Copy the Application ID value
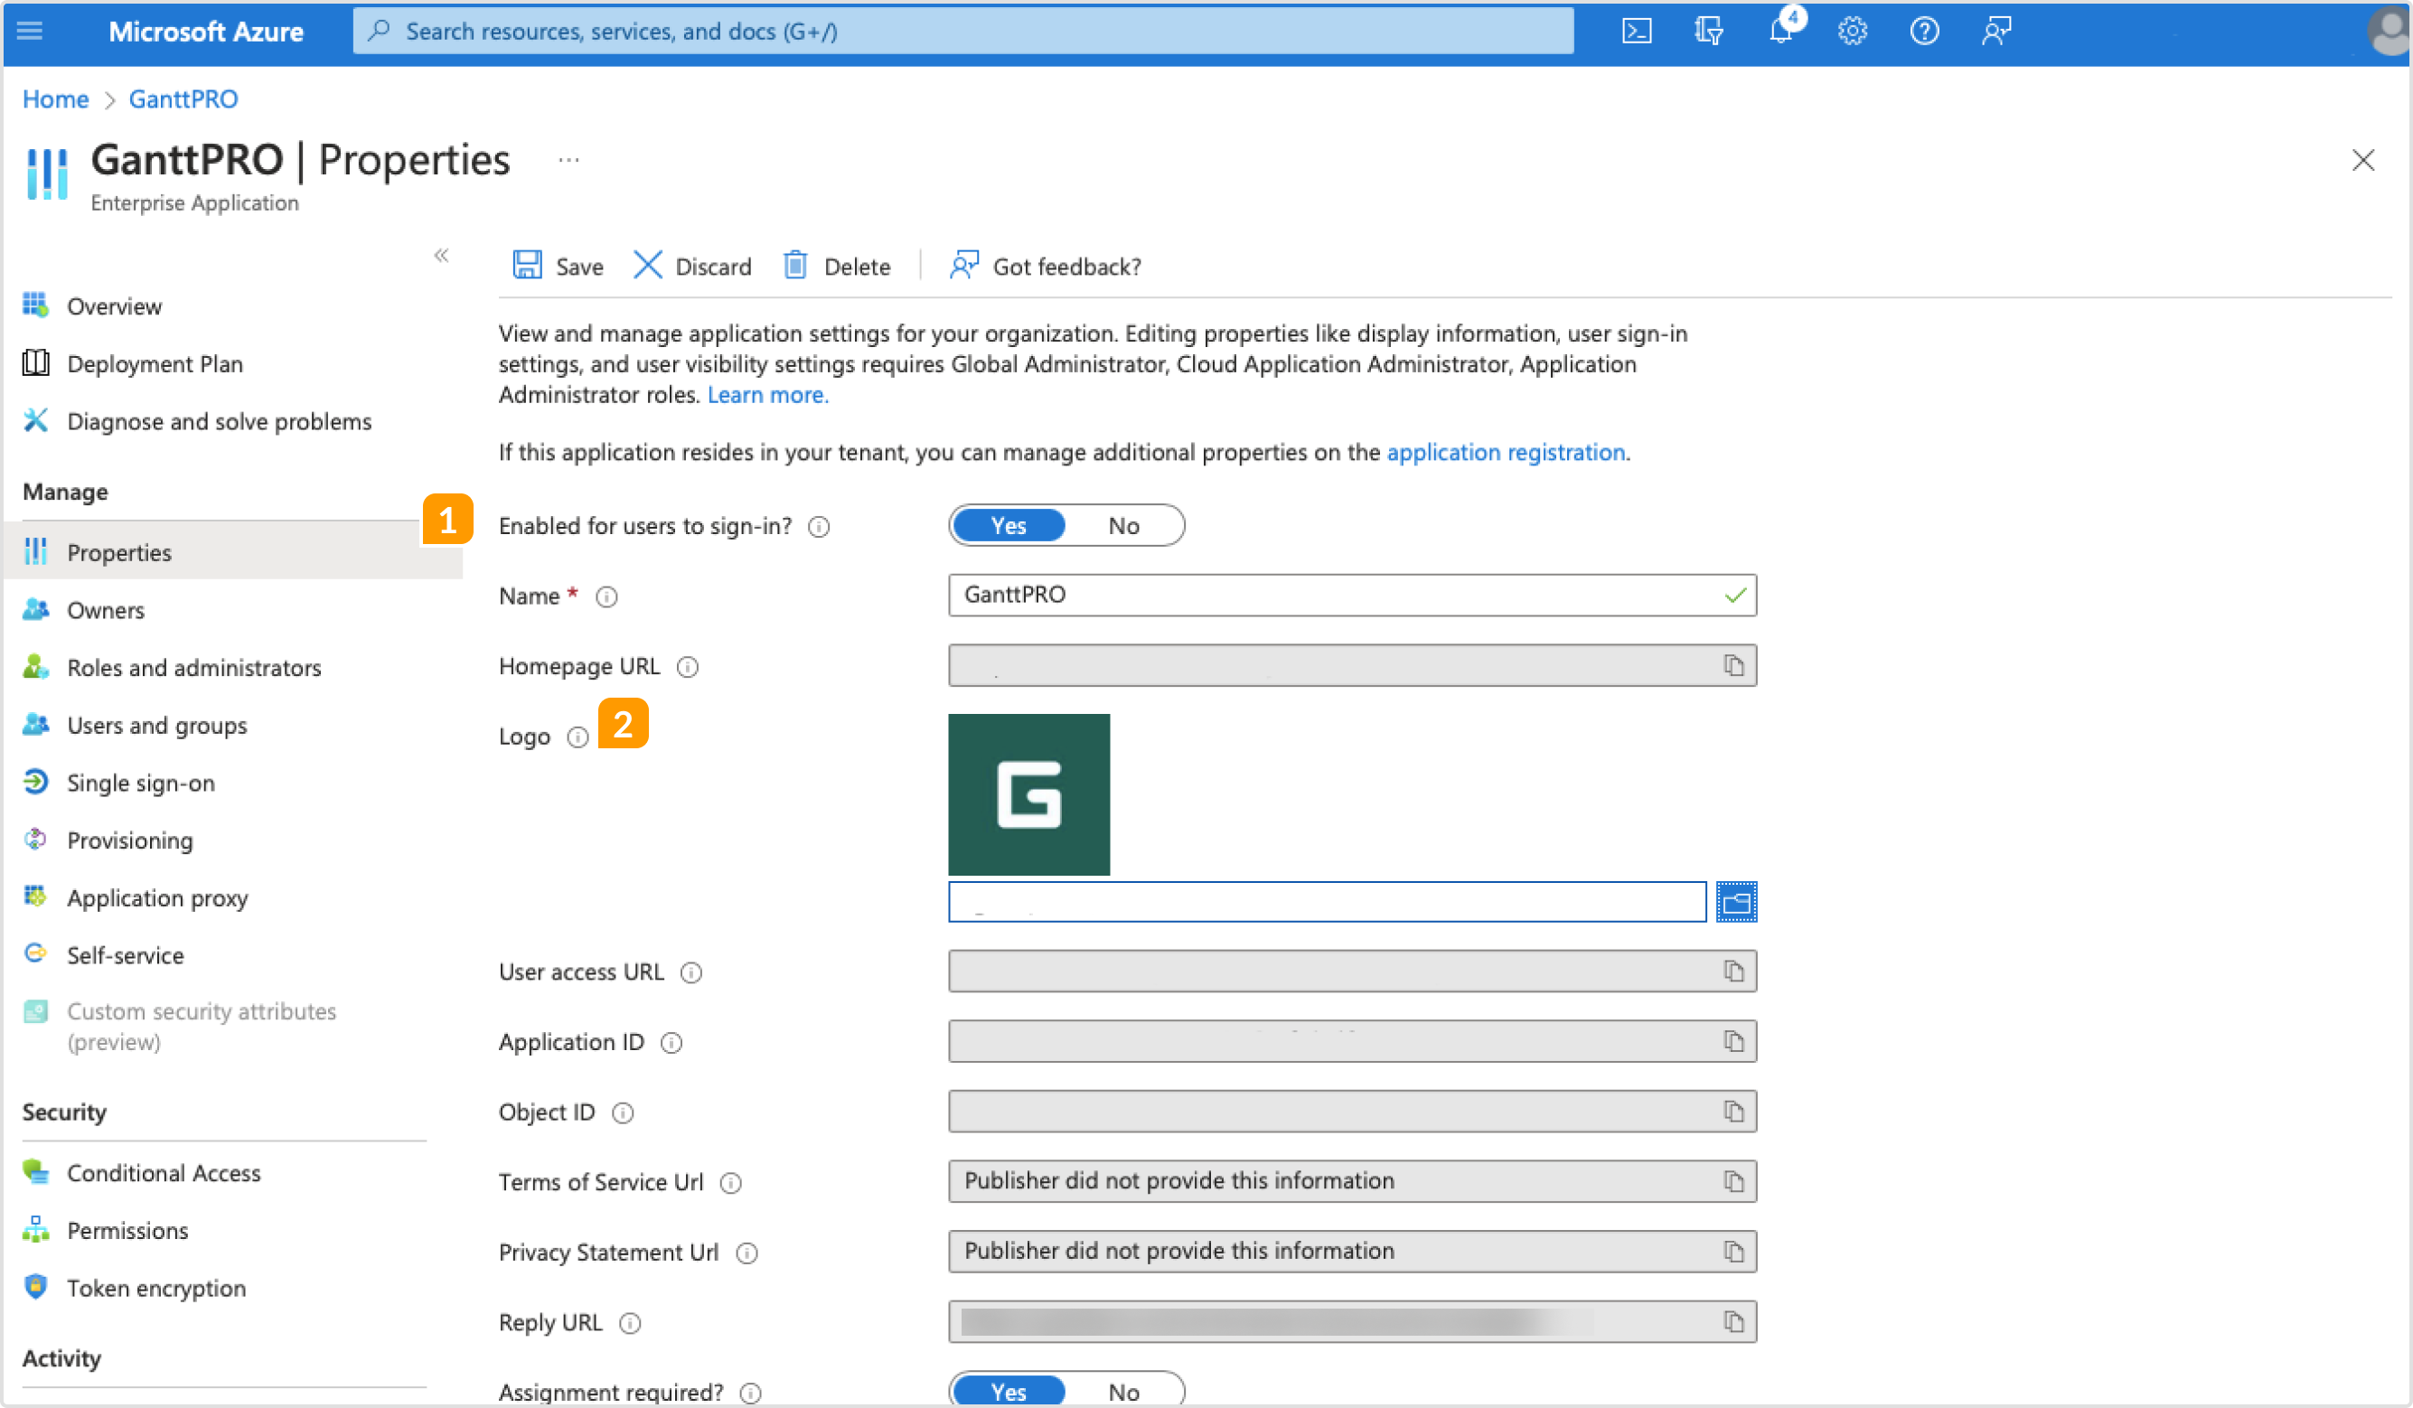The height and width of the screenshot is (1408, 2413). [x=1733, y=1041]
